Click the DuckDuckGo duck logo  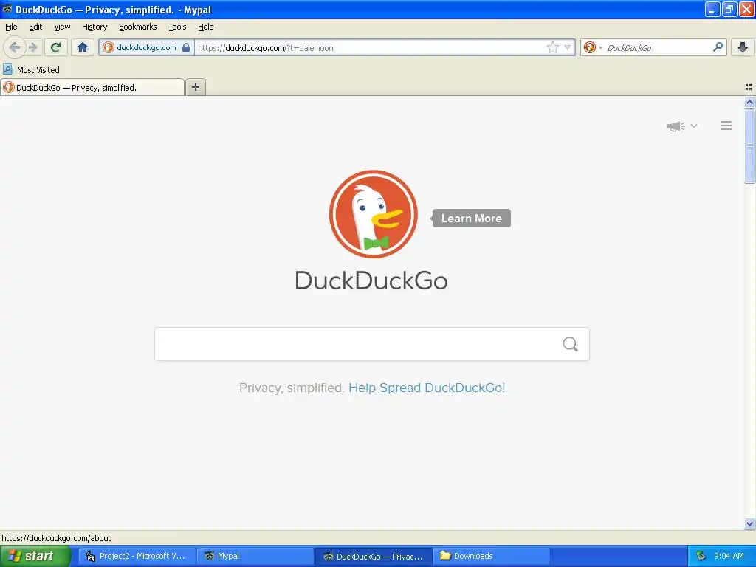(373, 214)
